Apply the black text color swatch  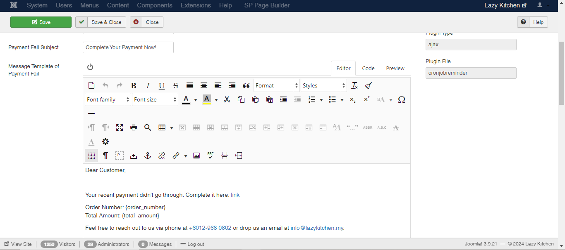(x=186, y=99)
